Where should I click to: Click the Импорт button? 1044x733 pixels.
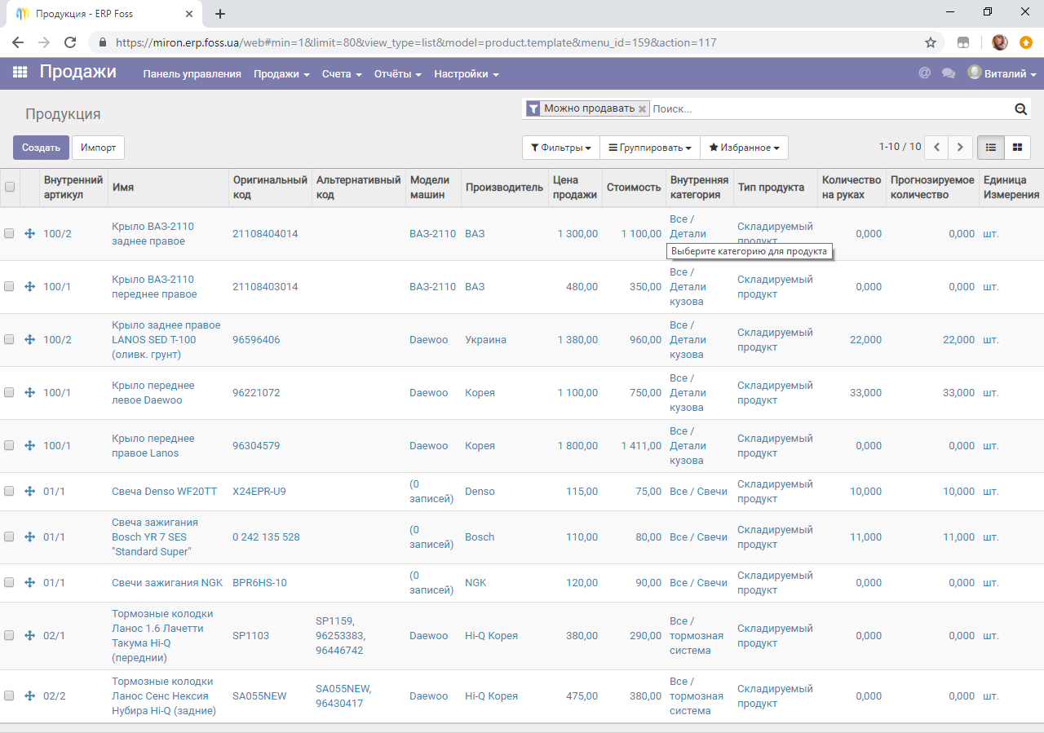coord(98,148)
